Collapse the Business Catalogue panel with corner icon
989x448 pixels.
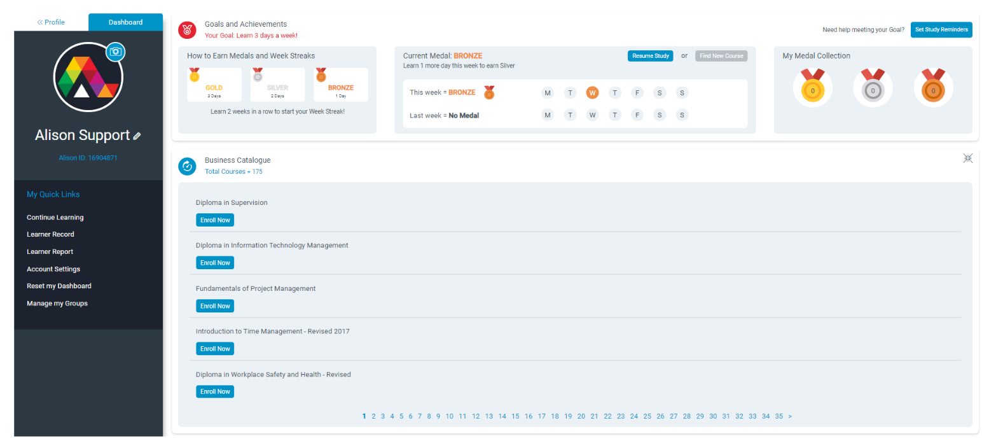(968, 158)
